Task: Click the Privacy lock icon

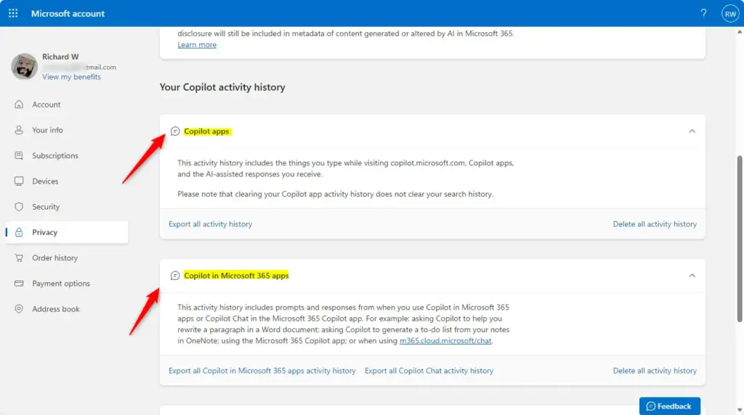Action: coord(19,232)
